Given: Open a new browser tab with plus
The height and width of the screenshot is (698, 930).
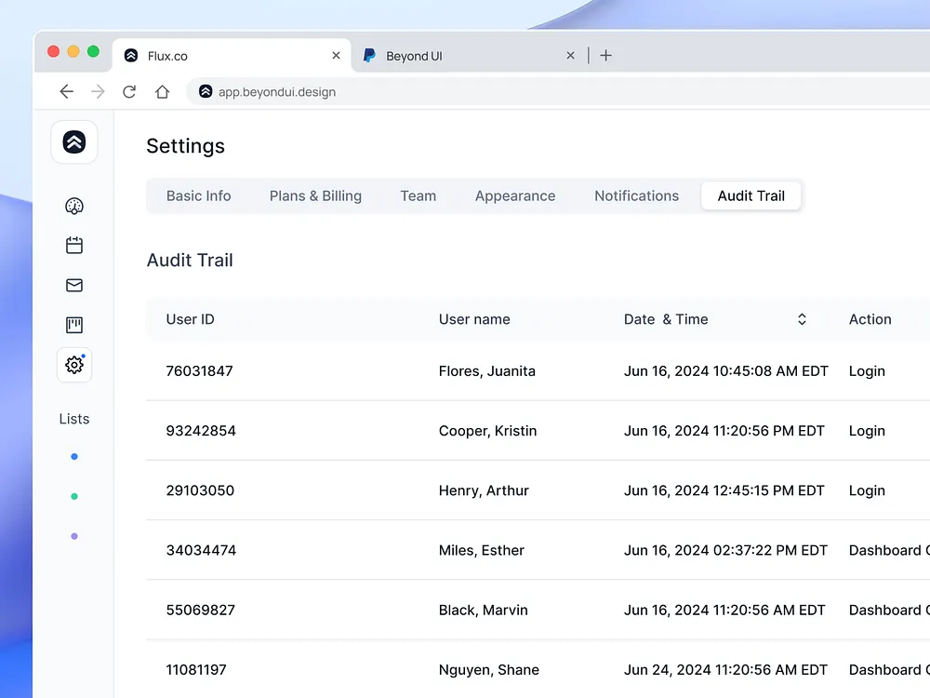Looking at the screenshot, I should coord(605,55).
